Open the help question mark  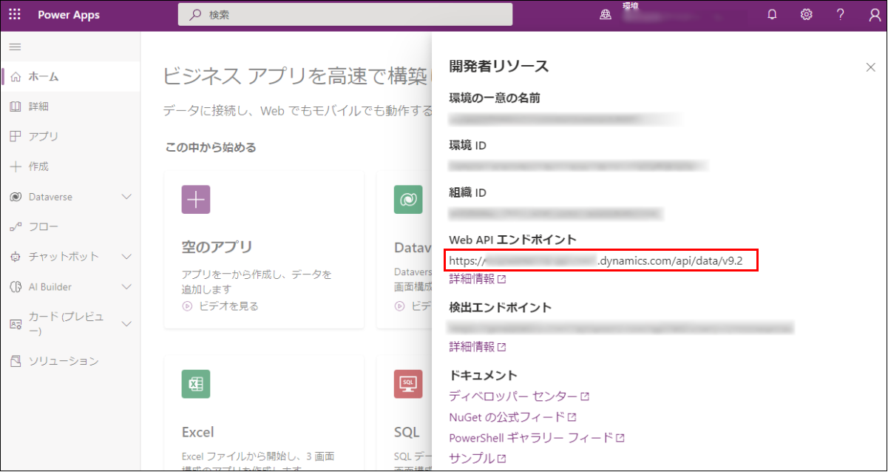(x=841, y=15)
